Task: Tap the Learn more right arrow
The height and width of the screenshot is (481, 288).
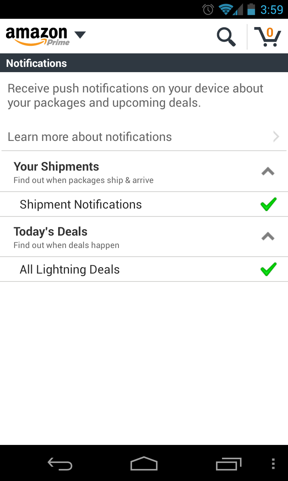Action: [276, 136]
